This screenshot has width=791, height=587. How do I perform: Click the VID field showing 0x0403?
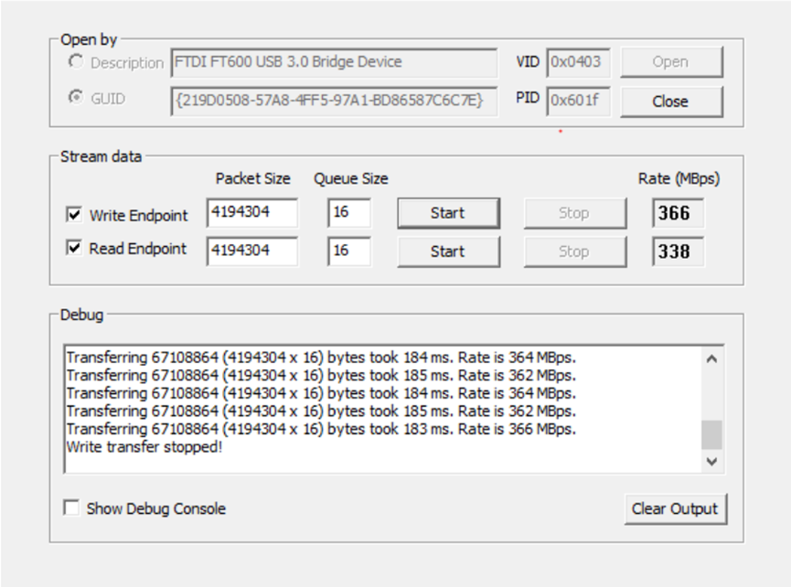(x=578, y=62)
